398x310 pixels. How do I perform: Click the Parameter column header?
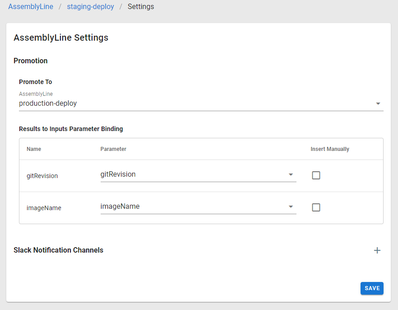pos(113,149)
